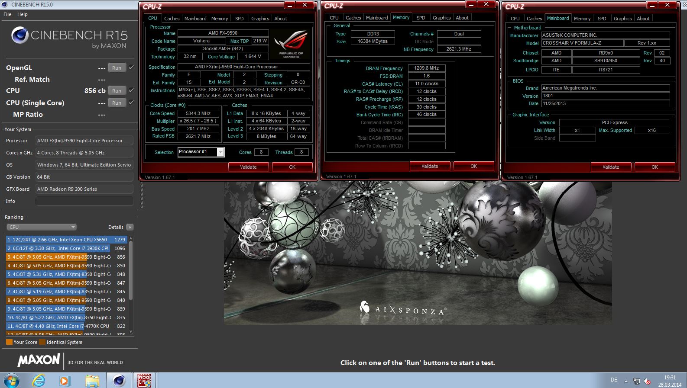The width and height of the screenshot is (687, 388).
Task: Click the network tray icon
Action: pyautogui.click(x=636, y=381)
